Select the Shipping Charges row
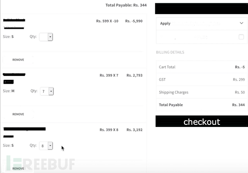Screen dimensions: 248x173 [202, 92]
